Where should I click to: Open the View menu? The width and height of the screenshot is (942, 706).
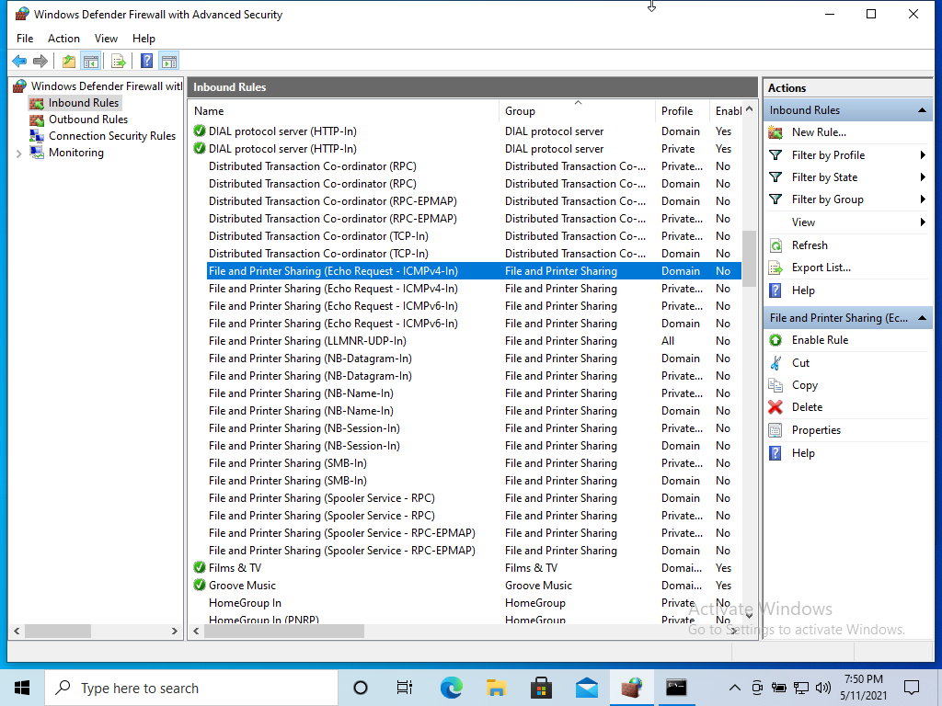pyautogui.click(x=106, y=39)
